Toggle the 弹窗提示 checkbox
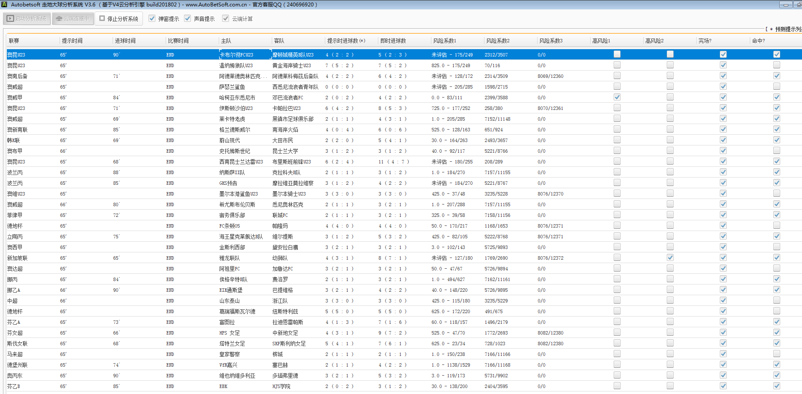The image size is (802, 394). pos(152,19)
